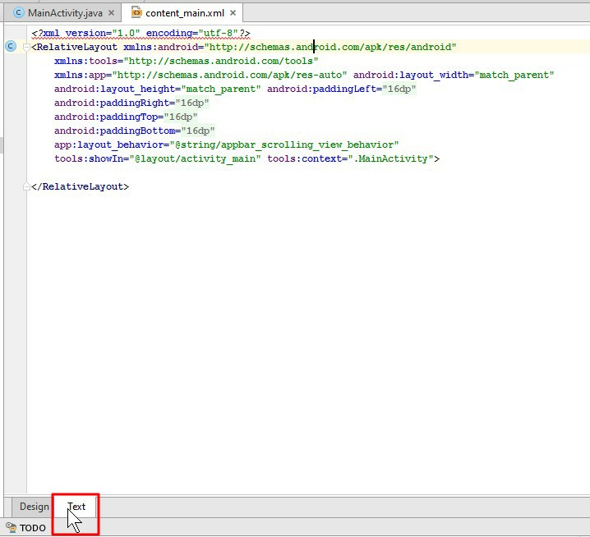The image size is (590, 537).
Task: Click the app:layout_behavior attribute line
Action: coord(227,145)
